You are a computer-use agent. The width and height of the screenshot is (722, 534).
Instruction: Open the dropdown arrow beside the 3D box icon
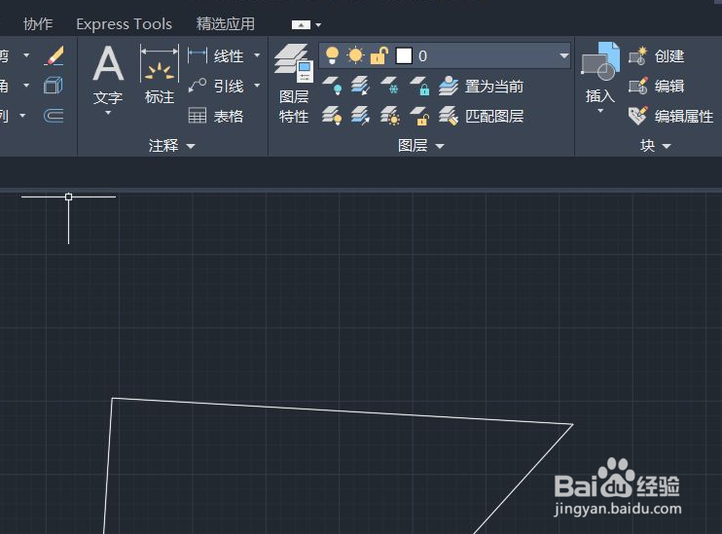pos(26,86)
